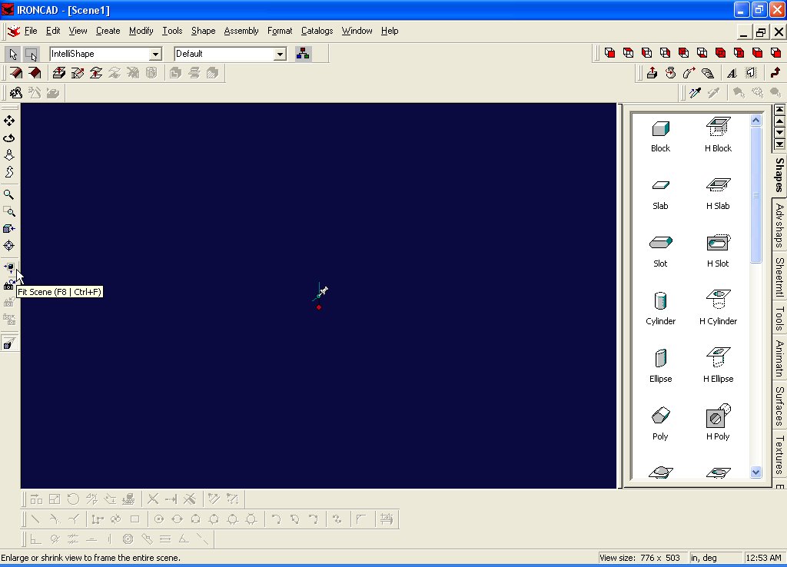Screen dimensions: 787x567
Task: Click the Fit Scene tool
Action: [x=9, y=268]
